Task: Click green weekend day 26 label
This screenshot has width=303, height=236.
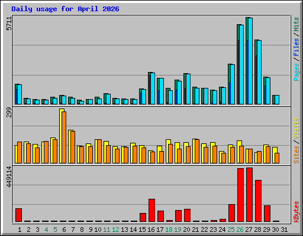Action: click(x=240, y=230)
